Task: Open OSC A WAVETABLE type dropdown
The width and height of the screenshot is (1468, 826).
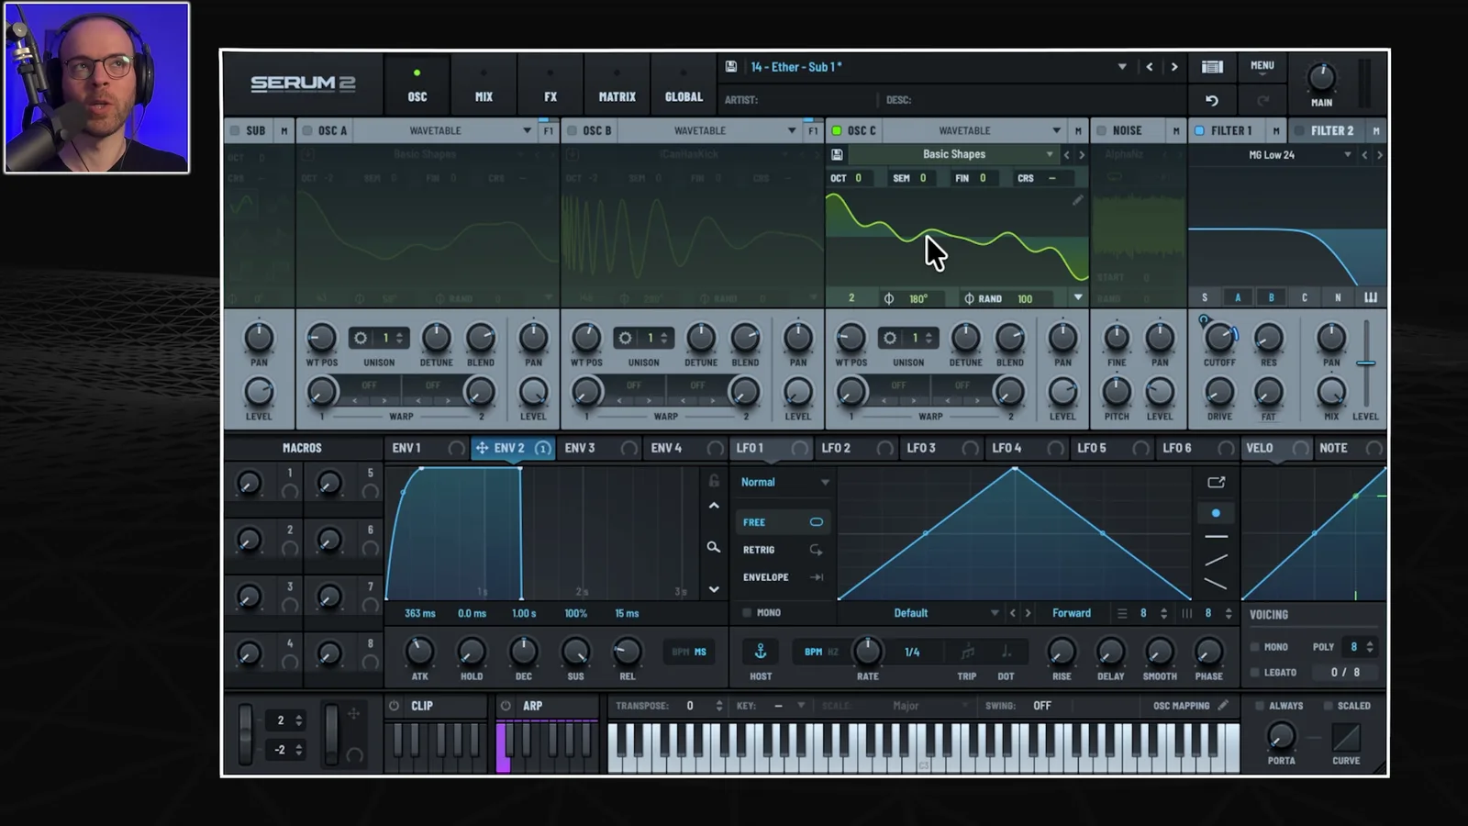Action: (527, 130)
